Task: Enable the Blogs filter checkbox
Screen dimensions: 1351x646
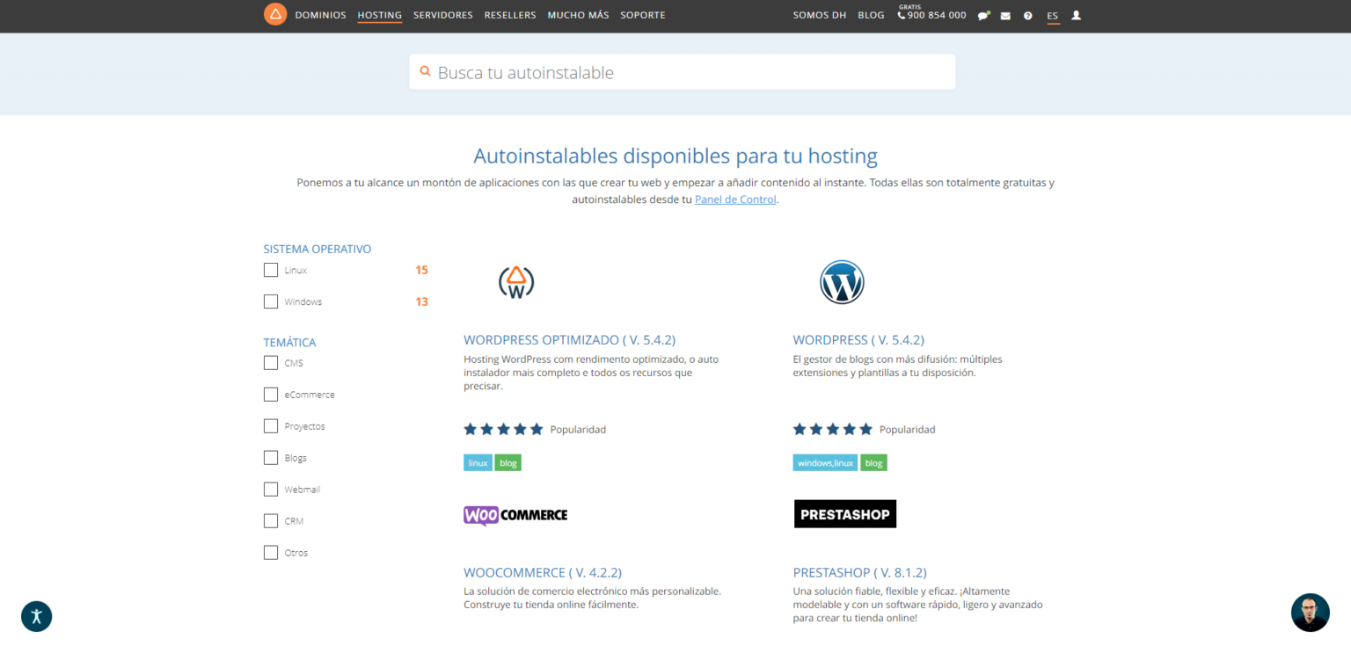Action: (x=270, y=457)
